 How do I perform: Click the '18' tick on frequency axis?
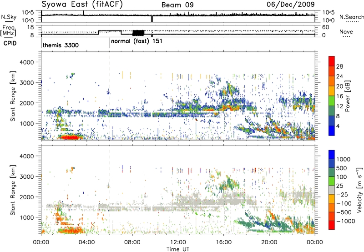(30, 27)
